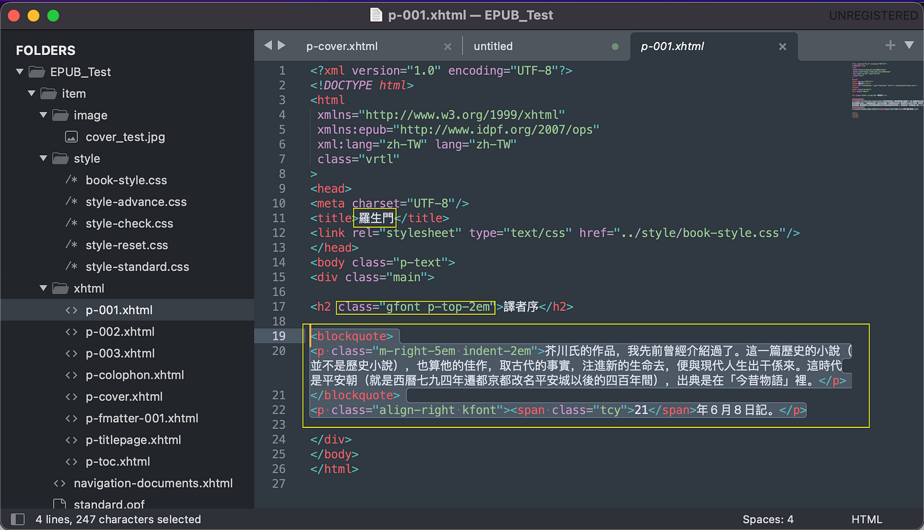Viewport: 924px width, 530px height.
Task: Change HTML syntax in status bar
Action: coord(867,520)
